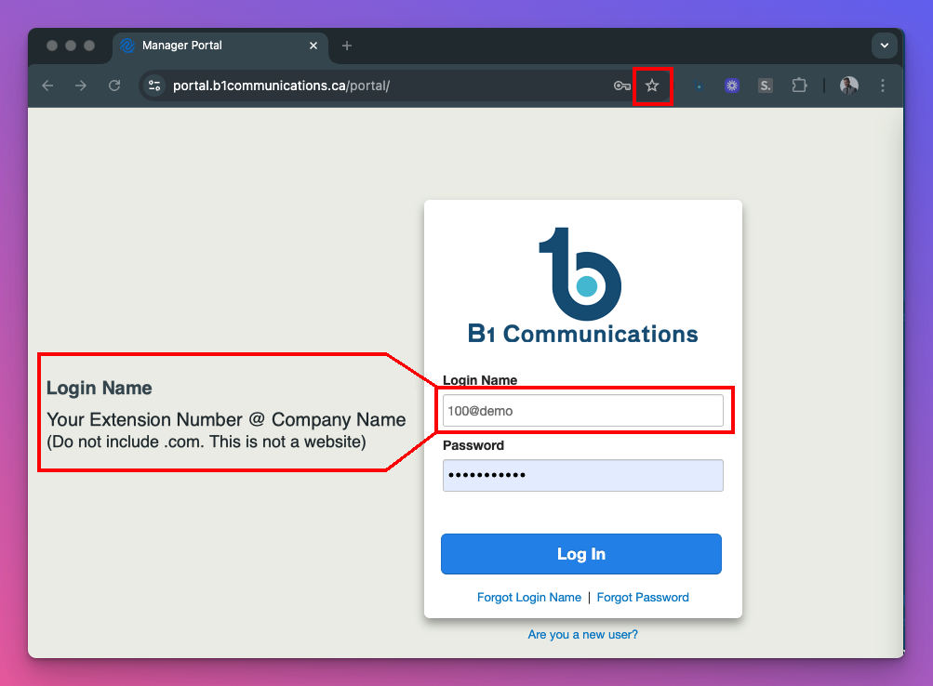Open the Forgot Password link
The height and width of the screenshot is (686, 933).
pos(643,598)
